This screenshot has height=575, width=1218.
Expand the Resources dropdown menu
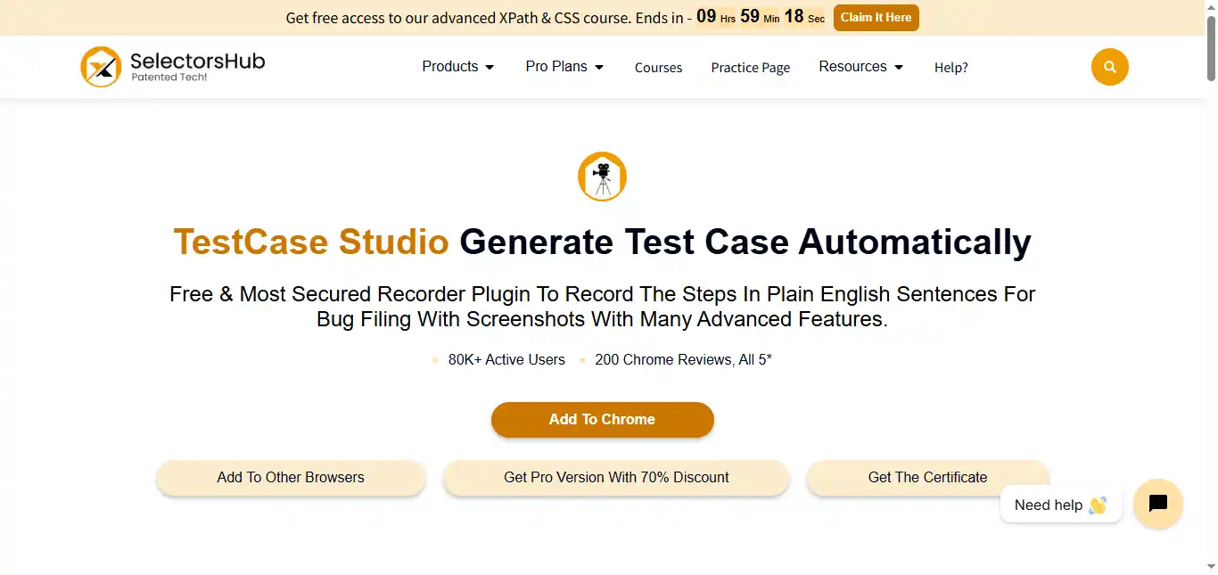tap(860, 67)
